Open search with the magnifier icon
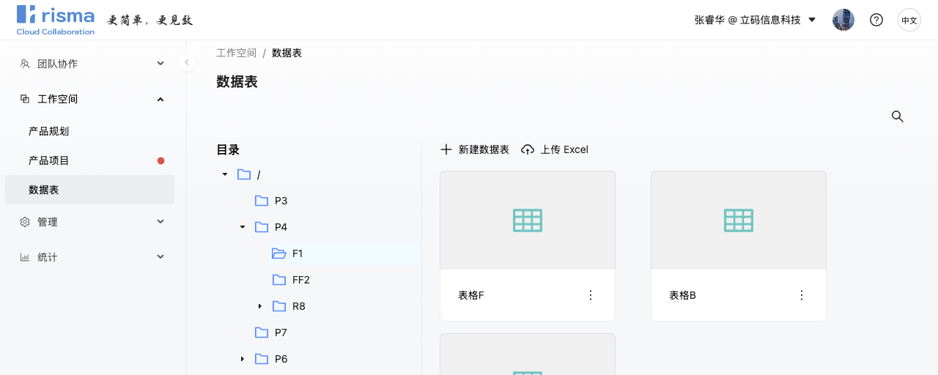 (x=897, y=116)
